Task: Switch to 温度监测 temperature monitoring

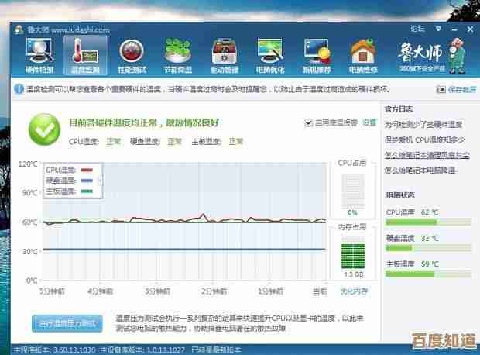Action: [85, 56]
